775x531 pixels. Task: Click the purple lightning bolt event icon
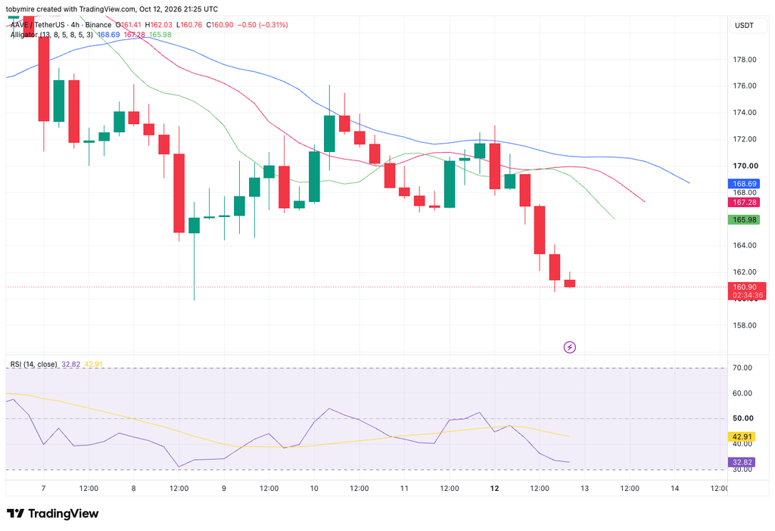click(569, 347)
